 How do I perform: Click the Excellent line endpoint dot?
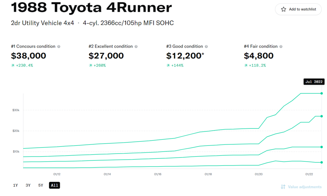pos(322,116)
